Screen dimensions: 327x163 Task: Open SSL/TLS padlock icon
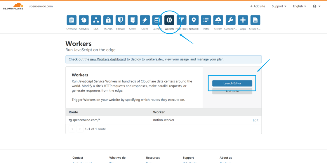[108, 20]
